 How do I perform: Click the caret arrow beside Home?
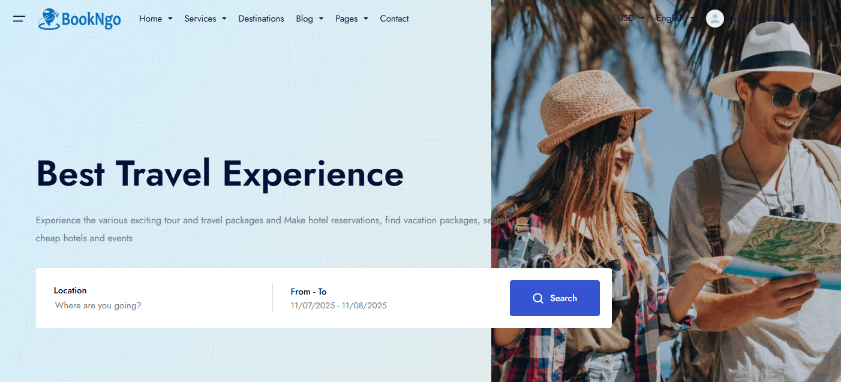click(x=170, y=19)
